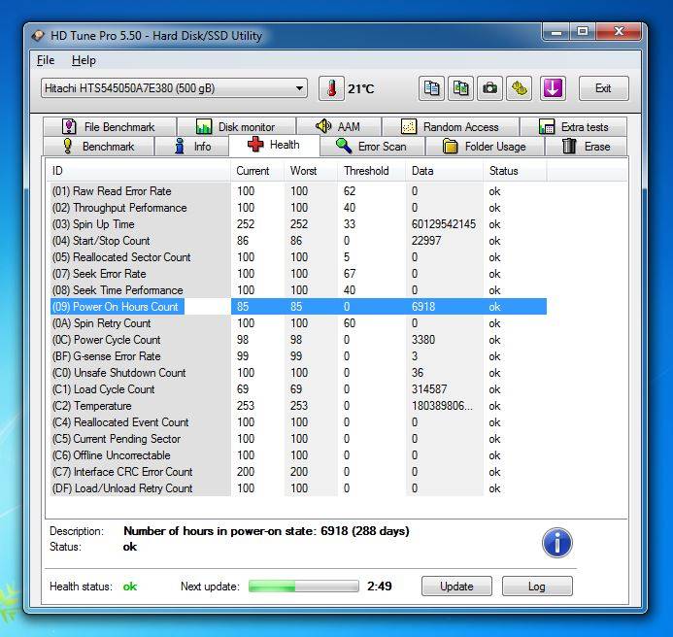Click the HD Tune app icon in title bar
The image size is (673, 637).
pos(38,36)
